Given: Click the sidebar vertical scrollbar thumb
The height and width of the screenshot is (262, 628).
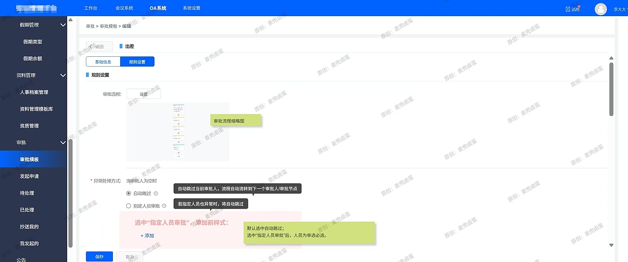Looking at the screenshot, I should pyautogui.click(x=70, y=193).
